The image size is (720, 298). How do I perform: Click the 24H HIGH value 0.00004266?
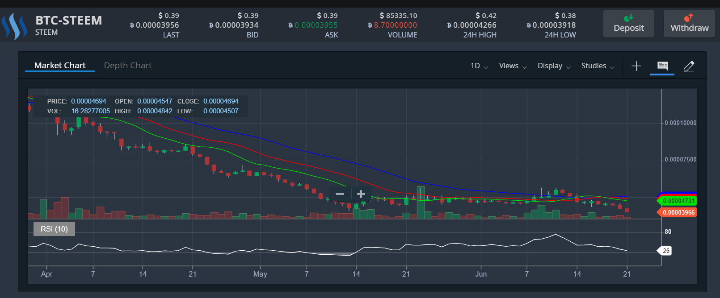pyautogui.click(x=472, y=25)
